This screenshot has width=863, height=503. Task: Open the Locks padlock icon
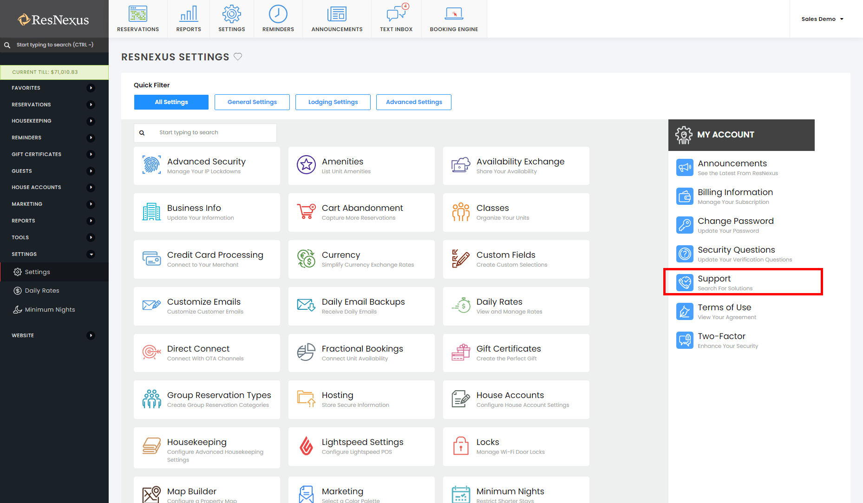pos(461,446)
